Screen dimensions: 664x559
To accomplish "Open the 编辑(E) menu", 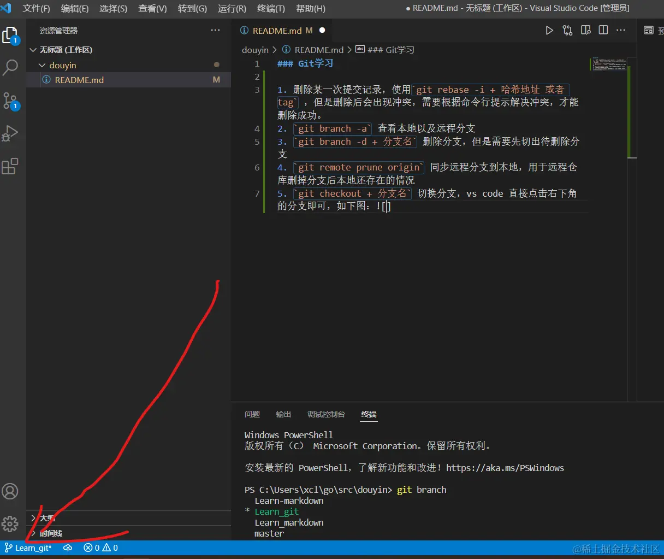I will 75,8.
